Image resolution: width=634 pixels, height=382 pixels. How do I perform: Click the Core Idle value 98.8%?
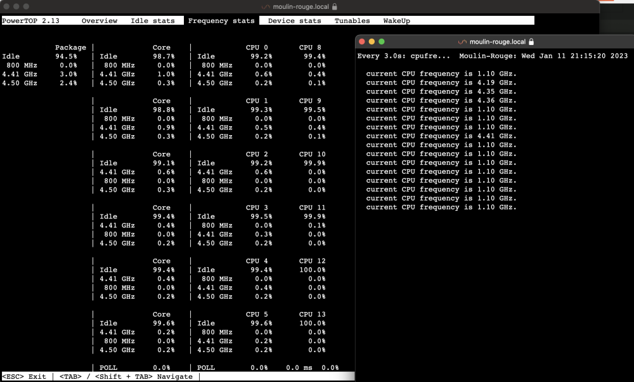click(164, 110)
